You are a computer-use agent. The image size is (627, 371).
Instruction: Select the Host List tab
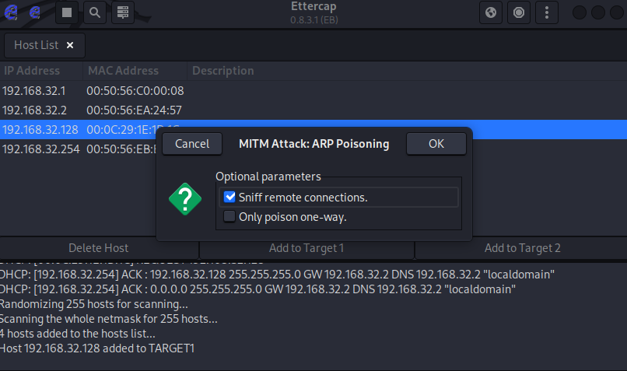pyautogui.click(x=36, y=45)
